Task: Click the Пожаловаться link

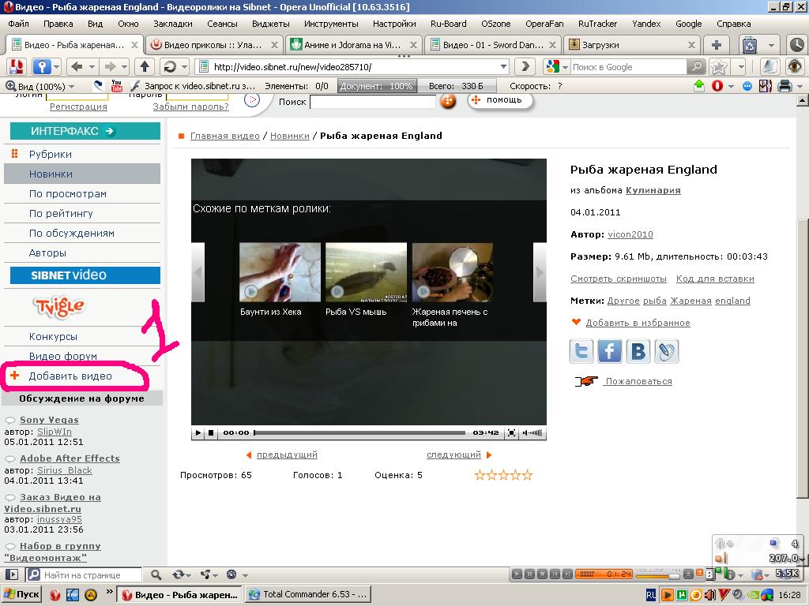Action: [x=638, y=381]
